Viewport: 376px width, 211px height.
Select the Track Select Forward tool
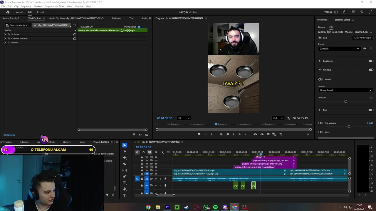(x=125, y=152)
